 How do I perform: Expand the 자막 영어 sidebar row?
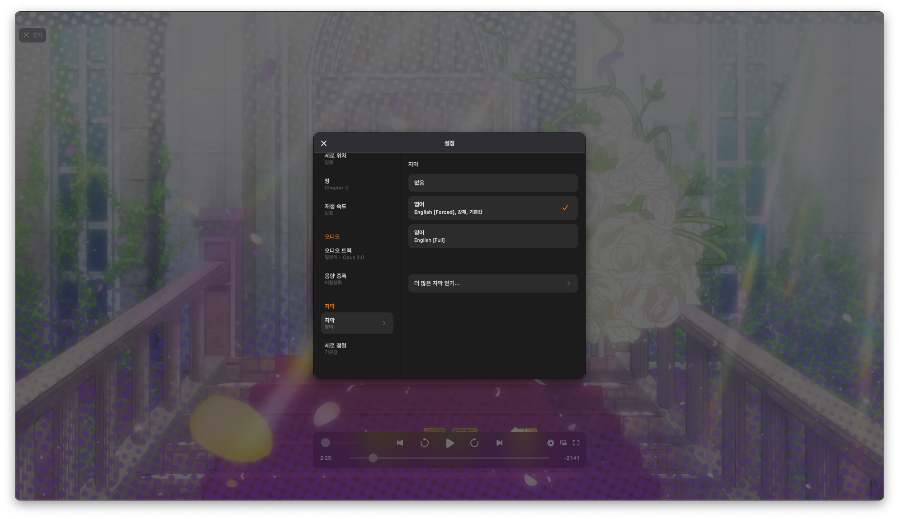click(x=357, y=323)
